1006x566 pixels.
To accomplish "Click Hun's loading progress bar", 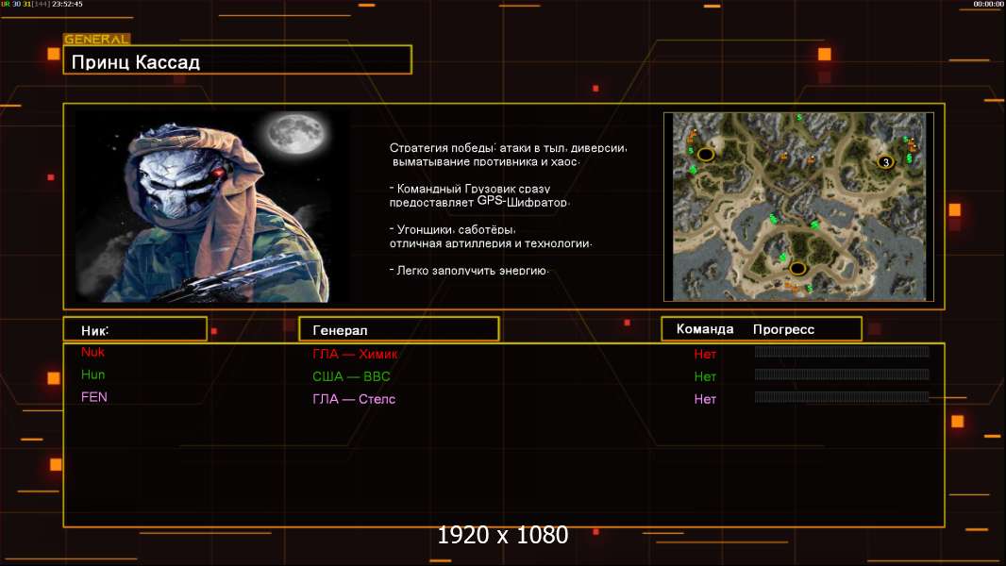I will [x=842, y=375].
